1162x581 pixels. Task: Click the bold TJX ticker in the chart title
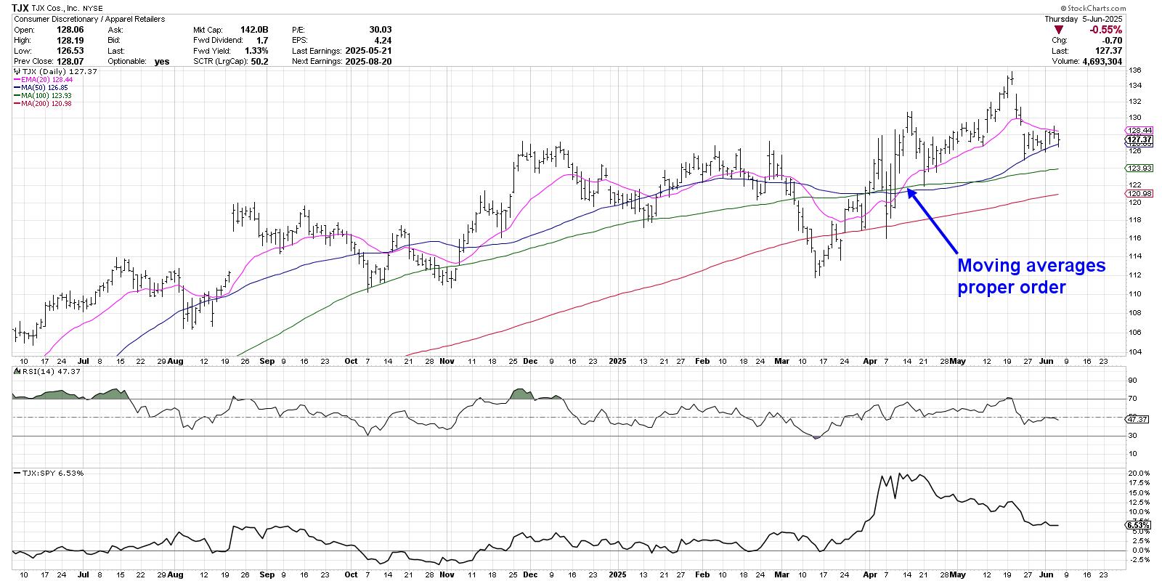[x=21, y=8]
